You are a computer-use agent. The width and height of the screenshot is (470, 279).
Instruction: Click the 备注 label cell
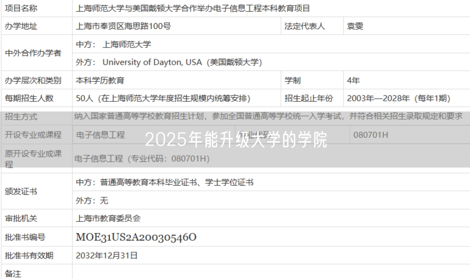click(x=13, y=274)
